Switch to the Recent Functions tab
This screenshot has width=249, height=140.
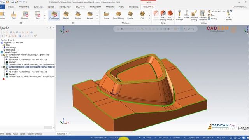(35, 134)
